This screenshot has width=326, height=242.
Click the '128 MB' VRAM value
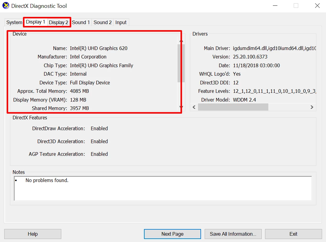[78, 100]
